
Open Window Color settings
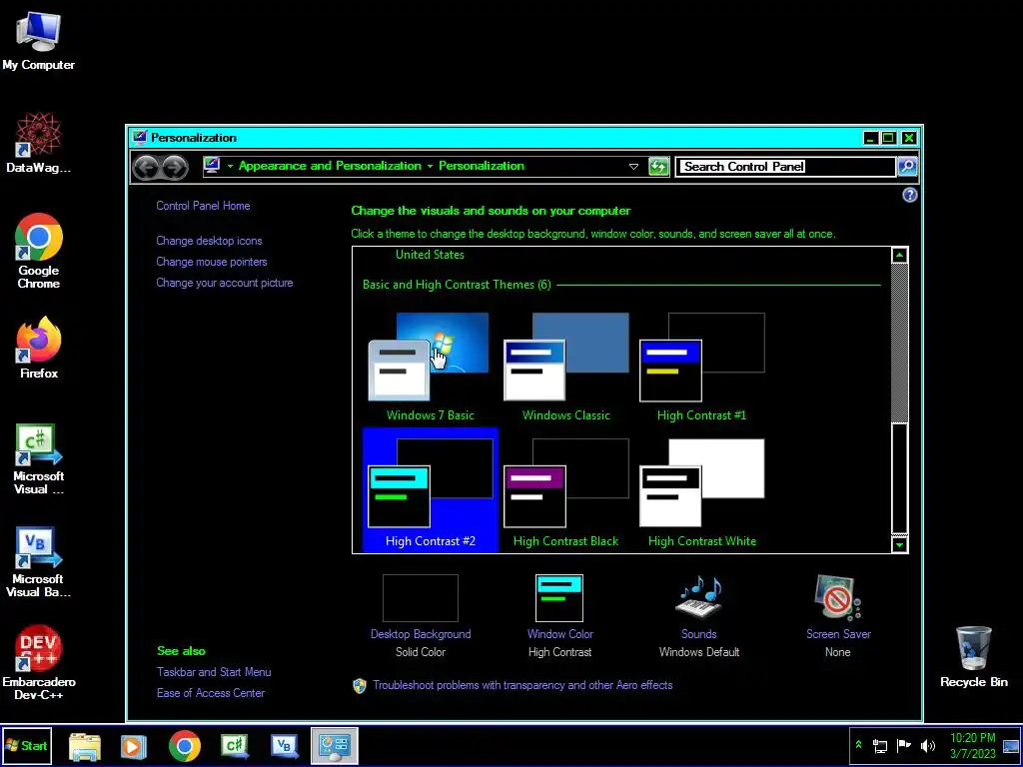559,615
